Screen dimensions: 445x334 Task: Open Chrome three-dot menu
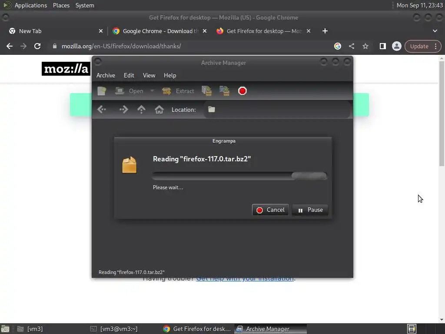pos(435,46)
